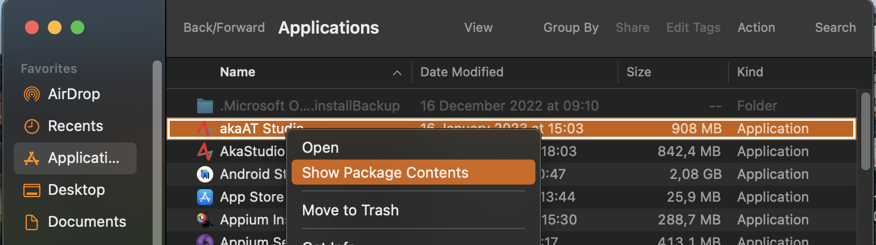Image resolution: width=876 pixels, height=245 pixels.
Task: Open the Action toolbar menu
Action: pyautogui.click(x=756, y=27)
